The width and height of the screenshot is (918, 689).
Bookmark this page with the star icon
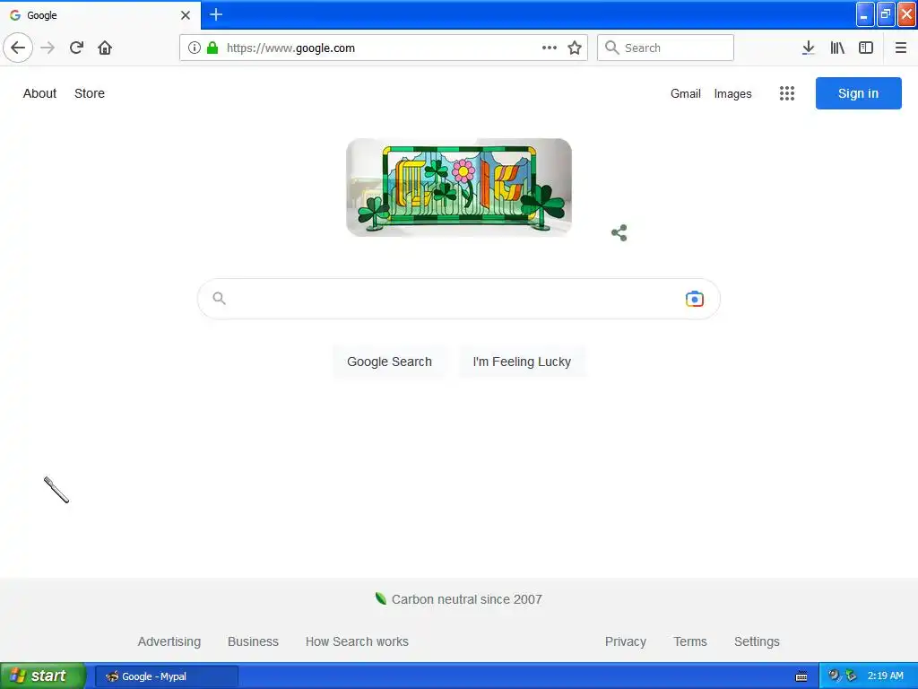575,48
